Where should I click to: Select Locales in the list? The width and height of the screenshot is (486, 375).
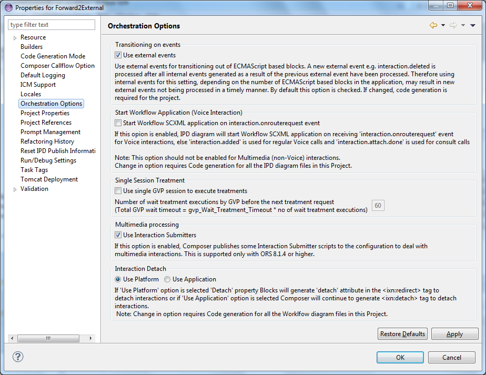coord(31,94)
